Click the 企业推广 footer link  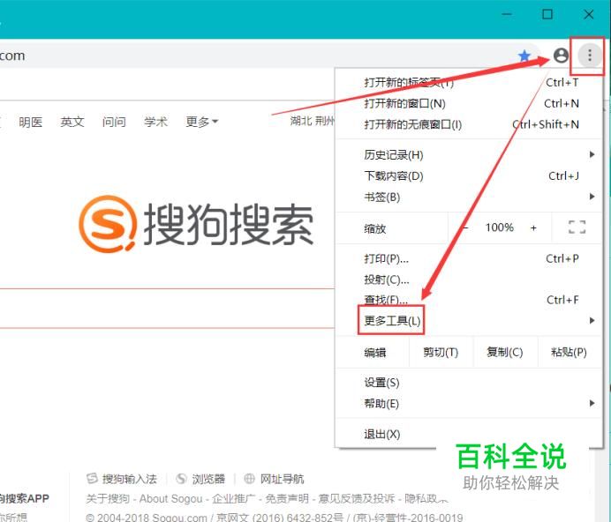pos(233,499)
